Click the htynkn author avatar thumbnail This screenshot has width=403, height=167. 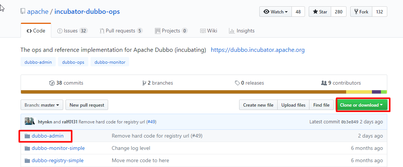coord(30,122)
